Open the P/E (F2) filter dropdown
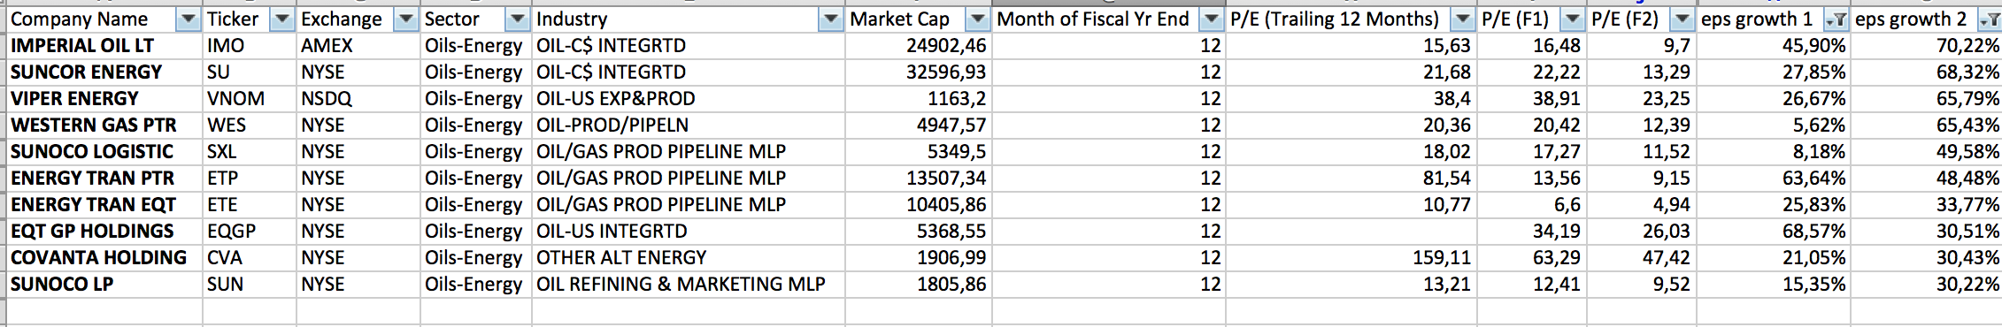Viewport: 2002px width, 327px height. point(1682,19)
